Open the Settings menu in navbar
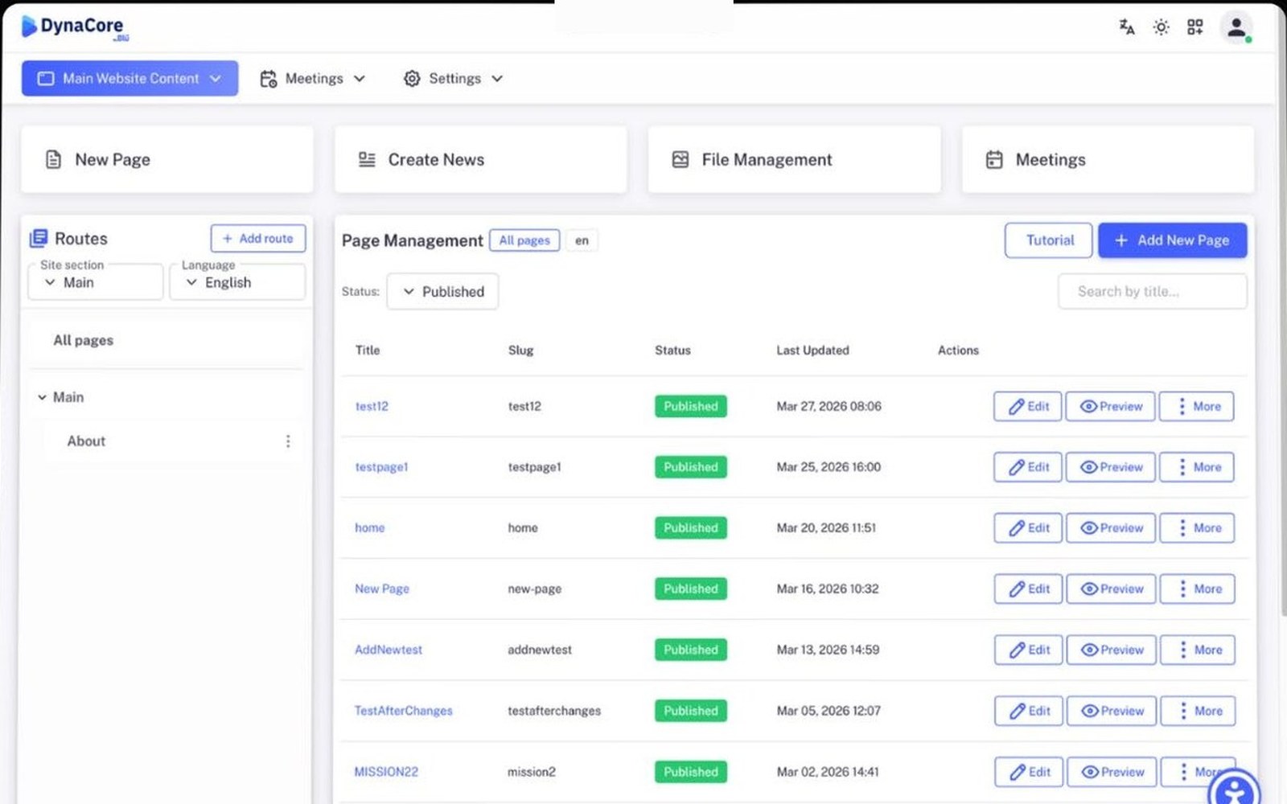 click(454, 78)
